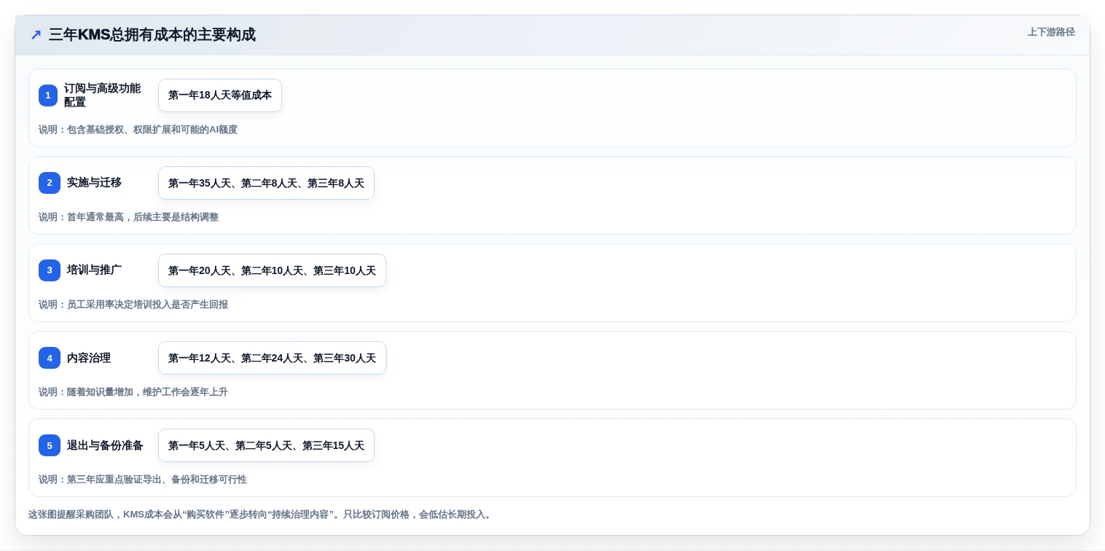Viewport: 1105px width, 551px height.
Task: Click the 第一年20人天、第二年10人天 value chip
Action: (272, 270)
